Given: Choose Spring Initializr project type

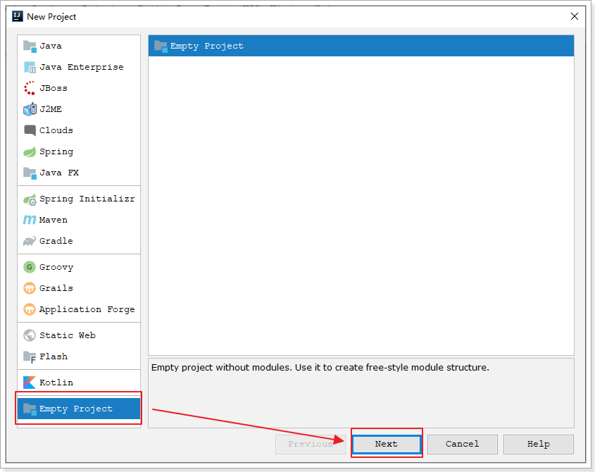Looking at the screenshot, I should pyautogui.click(x=87, y=199).
